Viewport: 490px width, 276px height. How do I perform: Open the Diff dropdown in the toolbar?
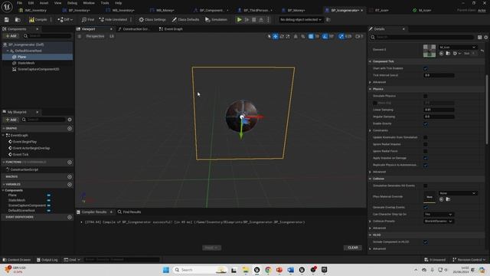click(x=65, y=20)
